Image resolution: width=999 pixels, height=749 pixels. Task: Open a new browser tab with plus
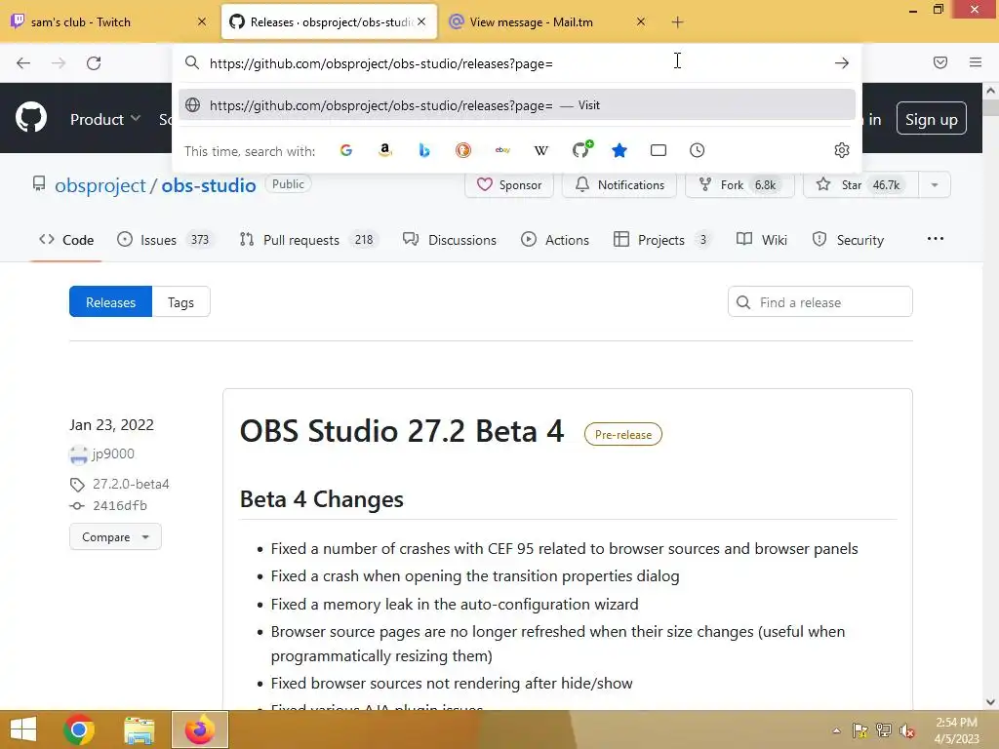[x=677, y=22]
